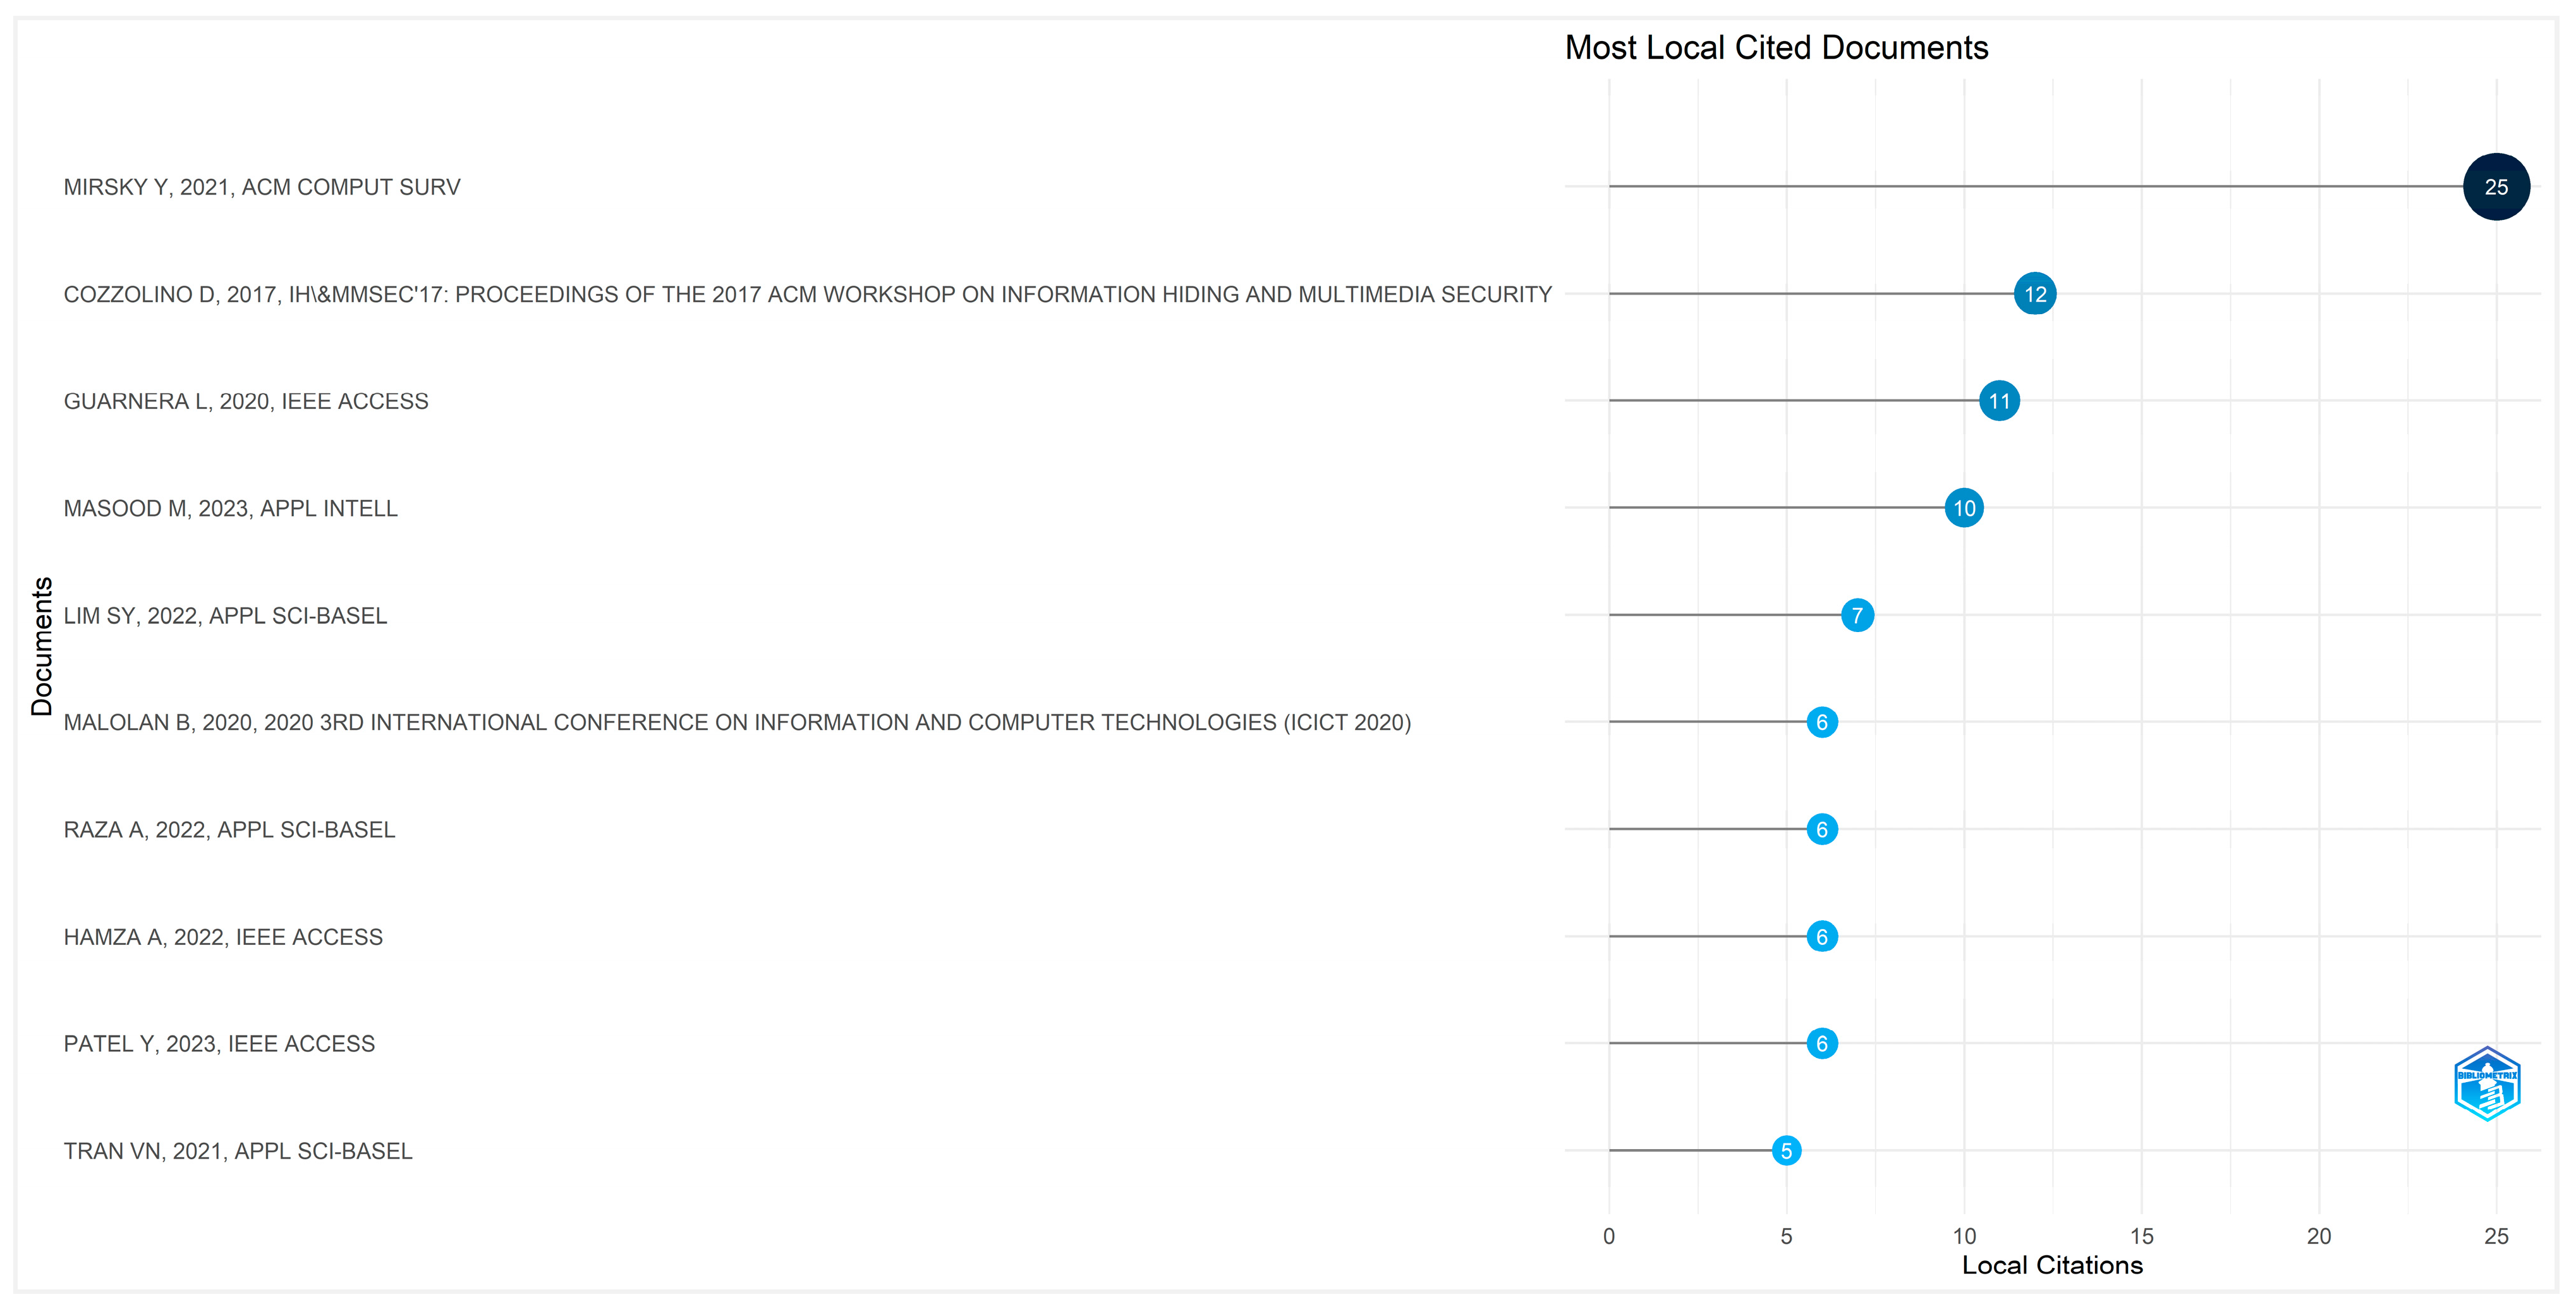Click the dark circle labeled 25
The height and width of the screenshot is (1309, 2576).
tap(2495, 187)
